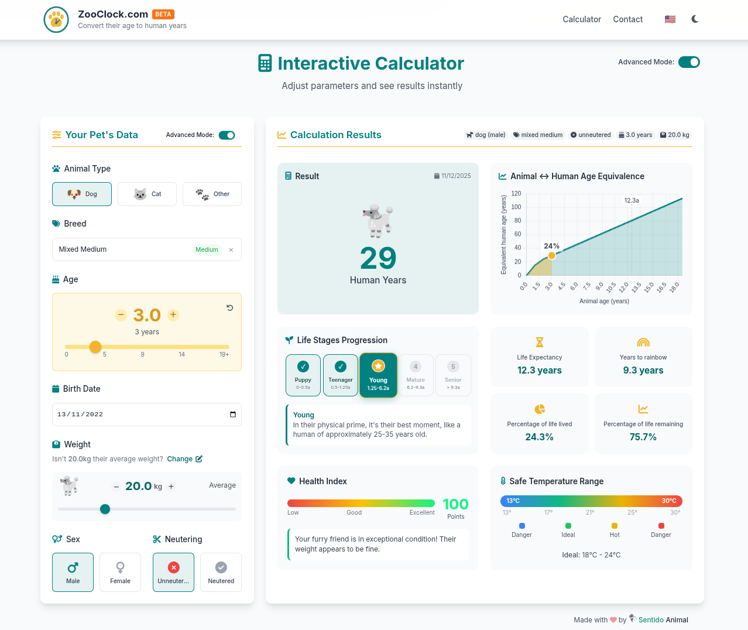The image size is (748, 630).
Task: Remove the Mixed Medium breed with the x
Action: point(232,249)
